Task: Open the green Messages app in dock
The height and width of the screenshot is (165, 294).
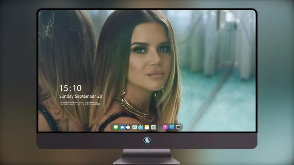Action: click(116, 127)
